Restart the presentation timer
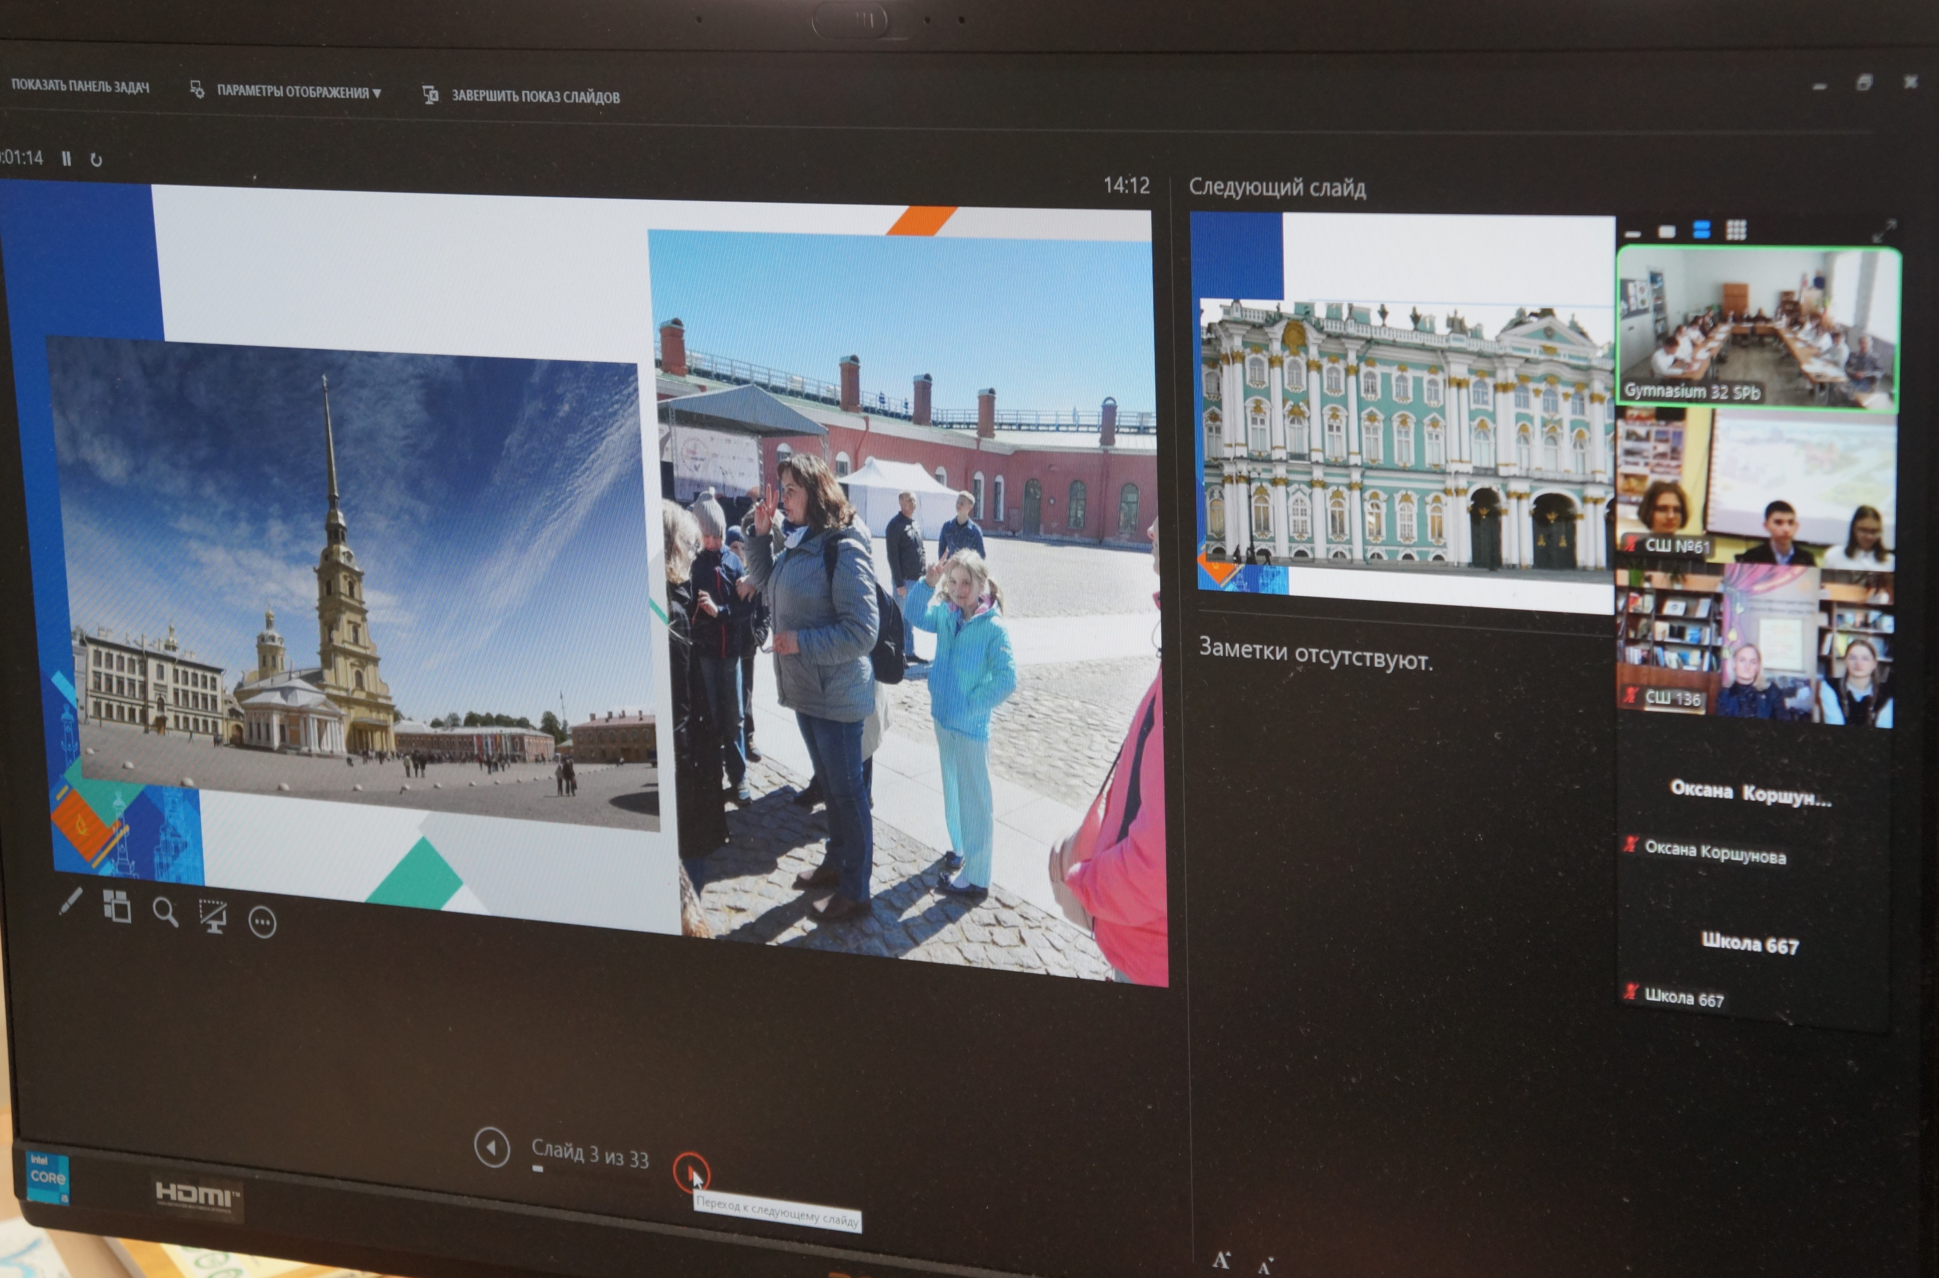The image size is (1939, 1278). [96, 160]
